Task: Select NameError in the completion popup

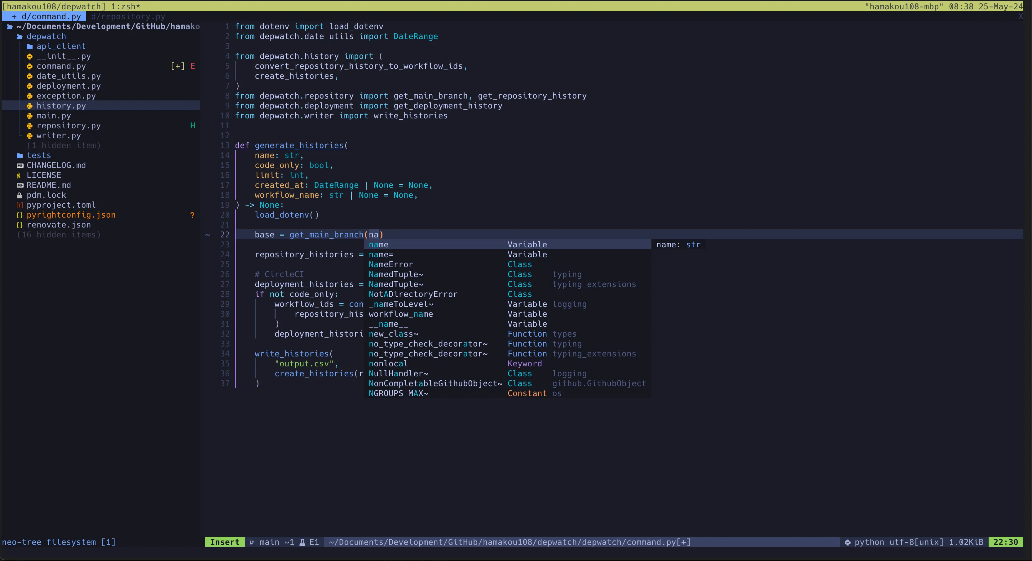Action: coord(390,264)
